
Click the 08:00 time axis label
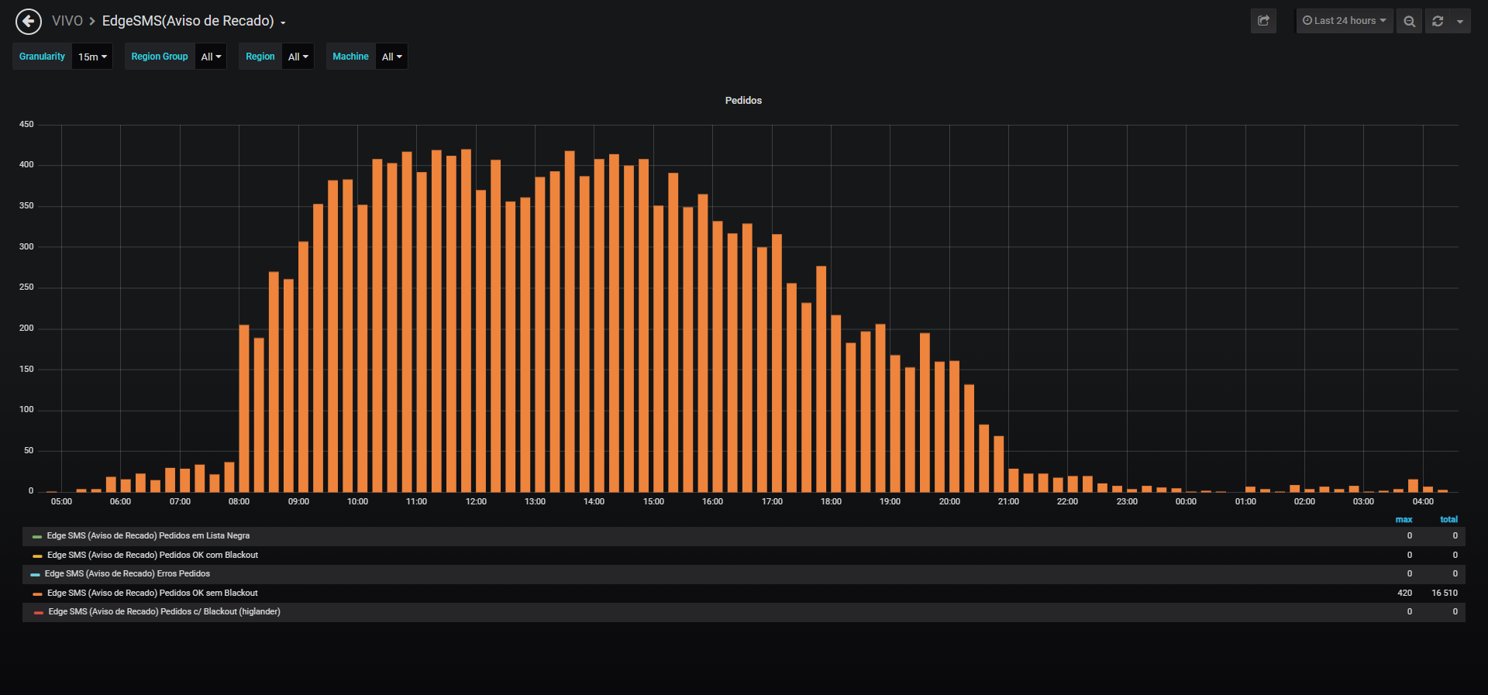coord(239,502)
